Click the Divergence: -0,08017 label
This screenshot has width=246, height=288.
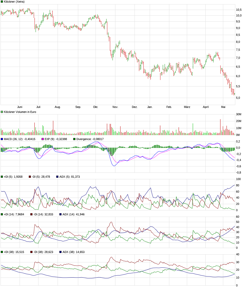pos(90,139)
